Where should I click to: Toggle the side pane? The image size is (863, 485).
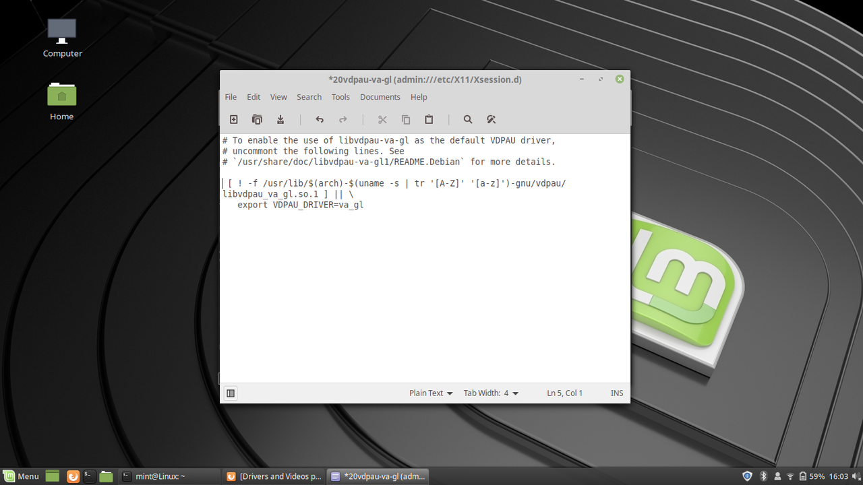click(x=231, y=393)
